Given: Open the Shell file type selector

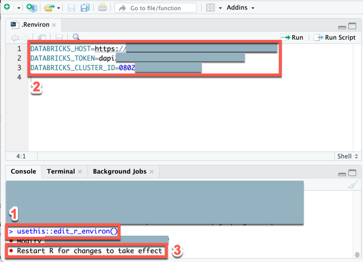Looking at the screenshot, I should [345, 156].
